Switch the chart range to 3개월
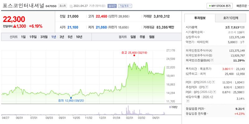Screen dimensions: 249x124 click(x=44, y=37)
